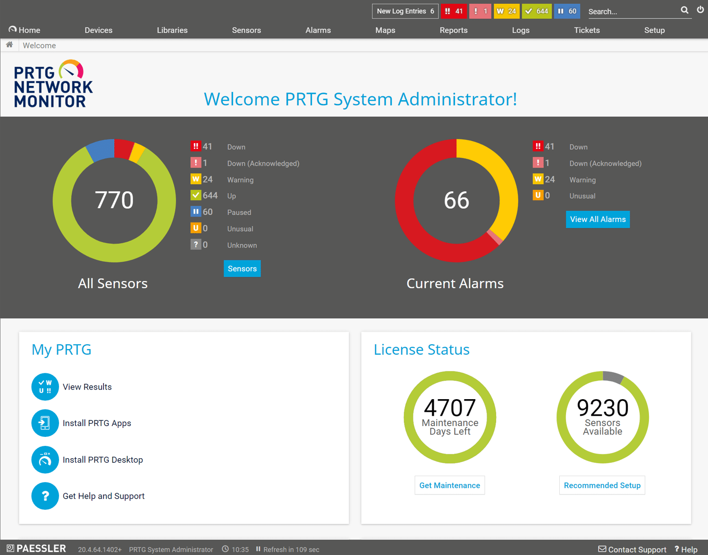Screen dimensions: 708x555
Task: Click the Recommended Setup button
Action: click(x=602, y=485)
